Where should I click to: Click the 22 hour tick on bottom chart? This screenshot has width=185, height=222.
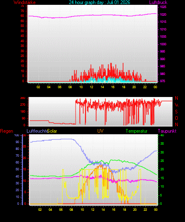tap(145, 210)
